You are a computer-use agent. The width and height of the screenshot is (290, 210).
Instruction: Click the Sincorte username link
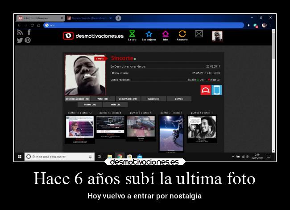tap(122, 58)
